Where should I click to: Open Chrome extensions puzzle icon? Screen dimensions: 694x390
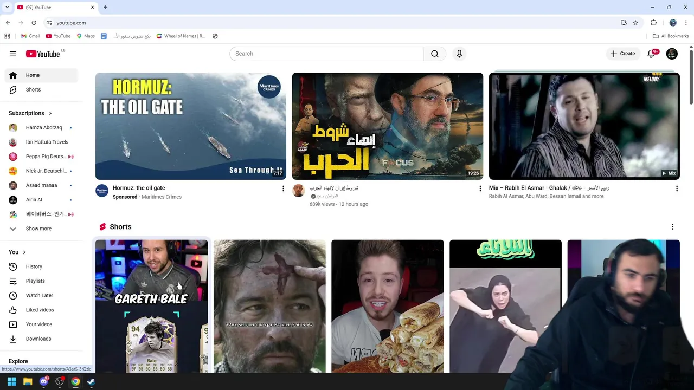click(653, 23)
